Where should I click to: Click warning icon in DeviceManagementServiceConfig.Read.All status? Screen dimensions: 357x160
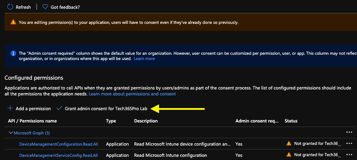pyautogui.click(x=289, y=155)
